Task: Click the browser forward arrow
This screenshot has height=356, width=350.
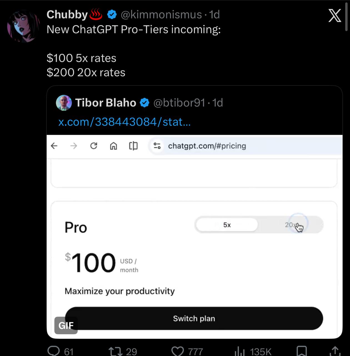Action: tap(74, 146)
